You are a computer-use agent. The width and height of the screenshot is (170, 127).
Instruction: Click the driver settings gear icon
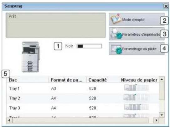click(116, 49)
